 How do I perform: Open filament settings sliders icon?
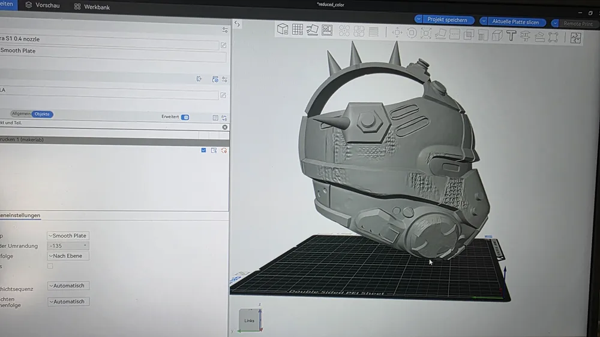pos(224,80)
